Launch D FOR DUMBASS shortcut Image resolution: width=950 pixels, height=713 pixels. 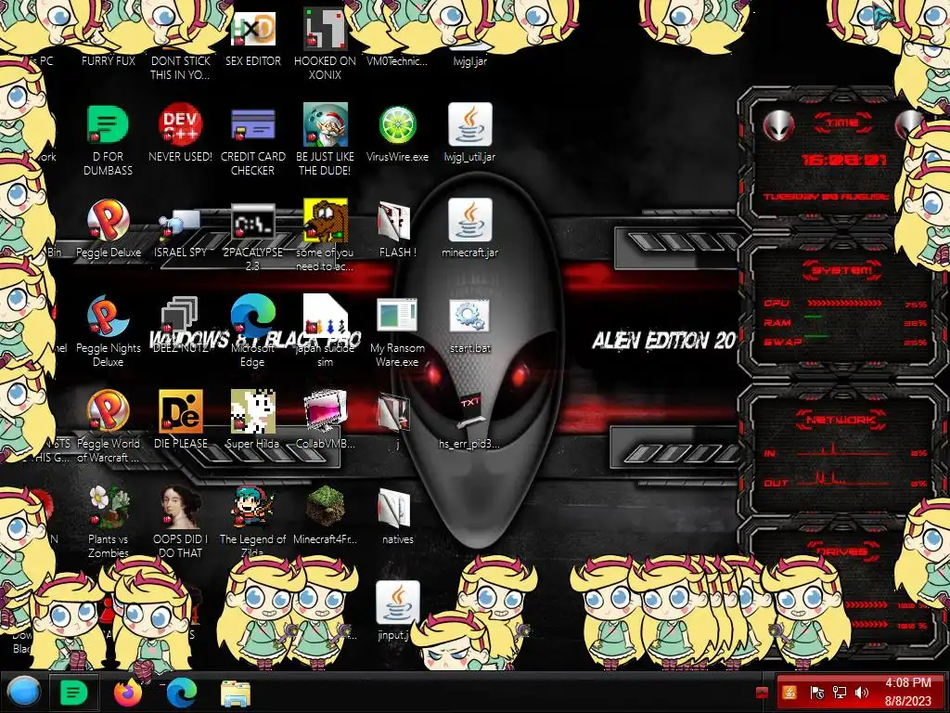pyautogui.click(x=108, y=125)
